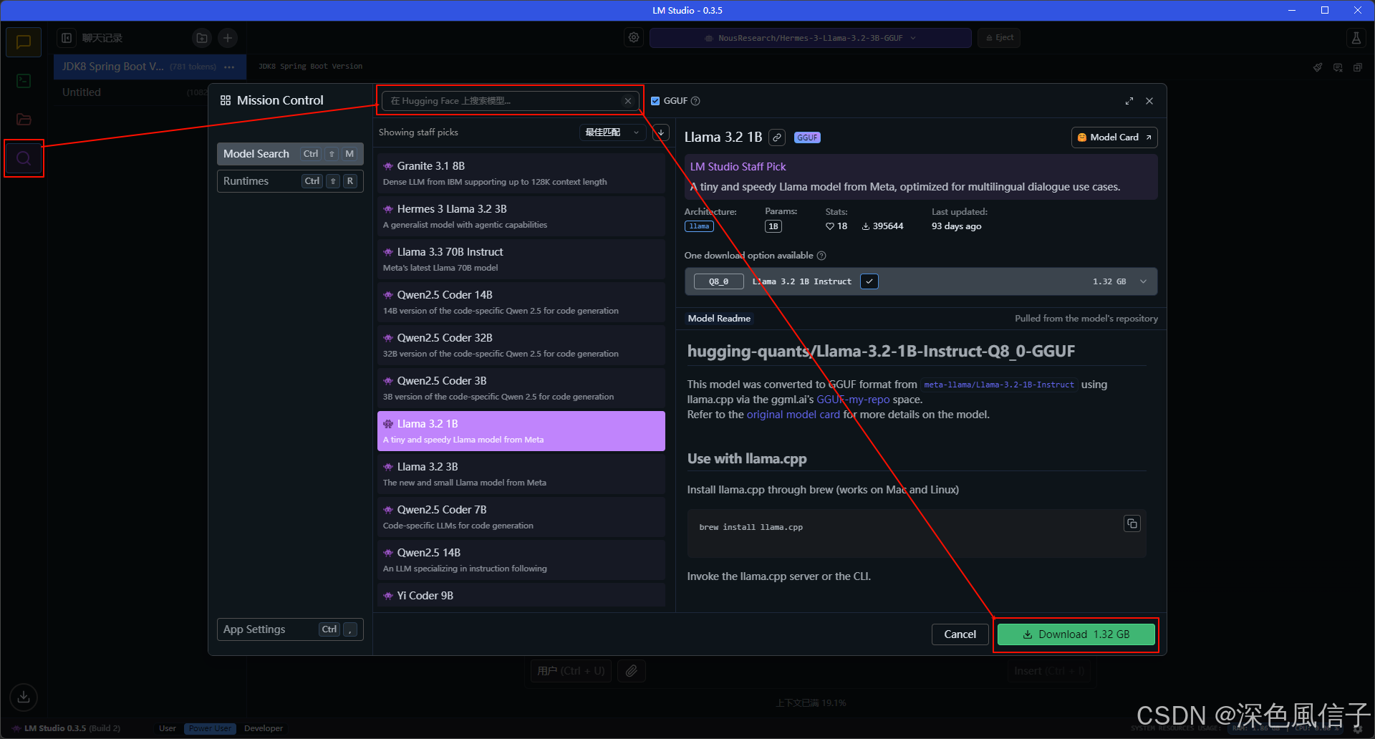1375x739 pixels.
Task: Switch to User mode
Action: (x=168, y=728)
